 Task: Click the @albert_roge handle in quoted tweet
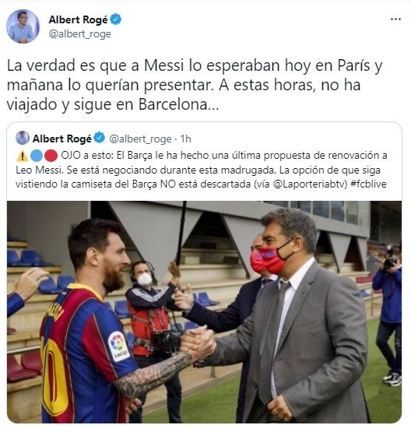point(140,139)
